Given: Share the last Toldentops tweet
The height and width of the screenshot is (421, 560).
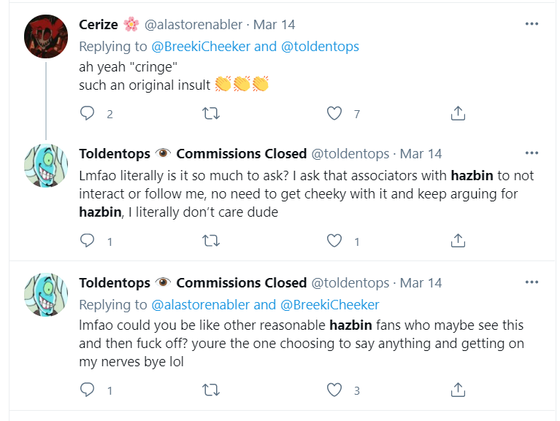Looking at the screenshot, I should click(458, 389).
